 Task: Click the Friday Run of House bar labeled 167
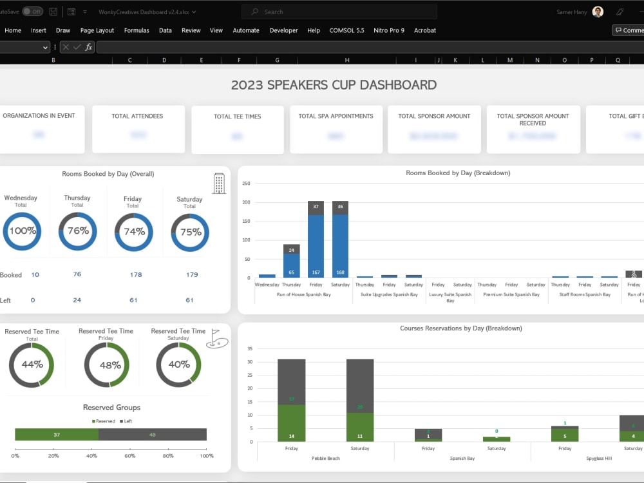click(316, 246)
